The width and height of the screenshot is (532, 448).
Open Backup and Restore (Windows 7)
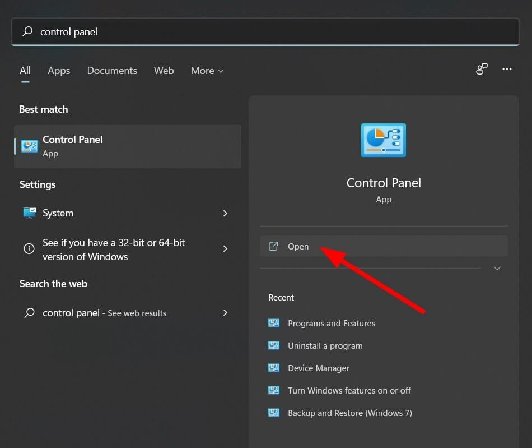tap(349, 413)
